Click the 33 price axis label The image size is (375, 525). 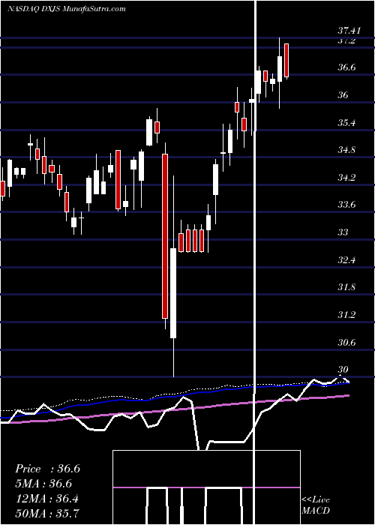pyautogui.click(x=343, y=232)
